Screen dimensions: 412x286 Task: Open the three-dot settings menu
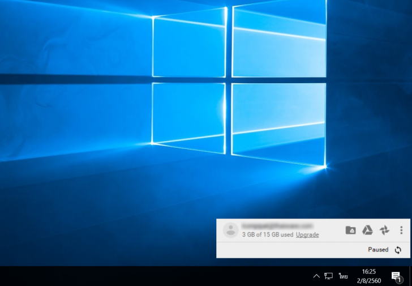[401, 230]
